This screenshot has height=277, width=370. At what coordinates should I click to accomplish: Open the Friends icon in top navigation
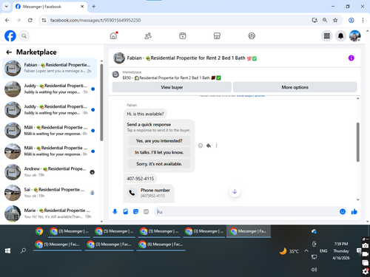tap(148, 36)
